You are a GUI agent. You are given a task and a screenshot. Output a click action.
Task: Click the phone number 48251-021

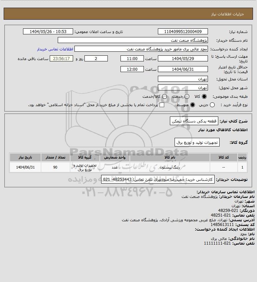(221, 215)
